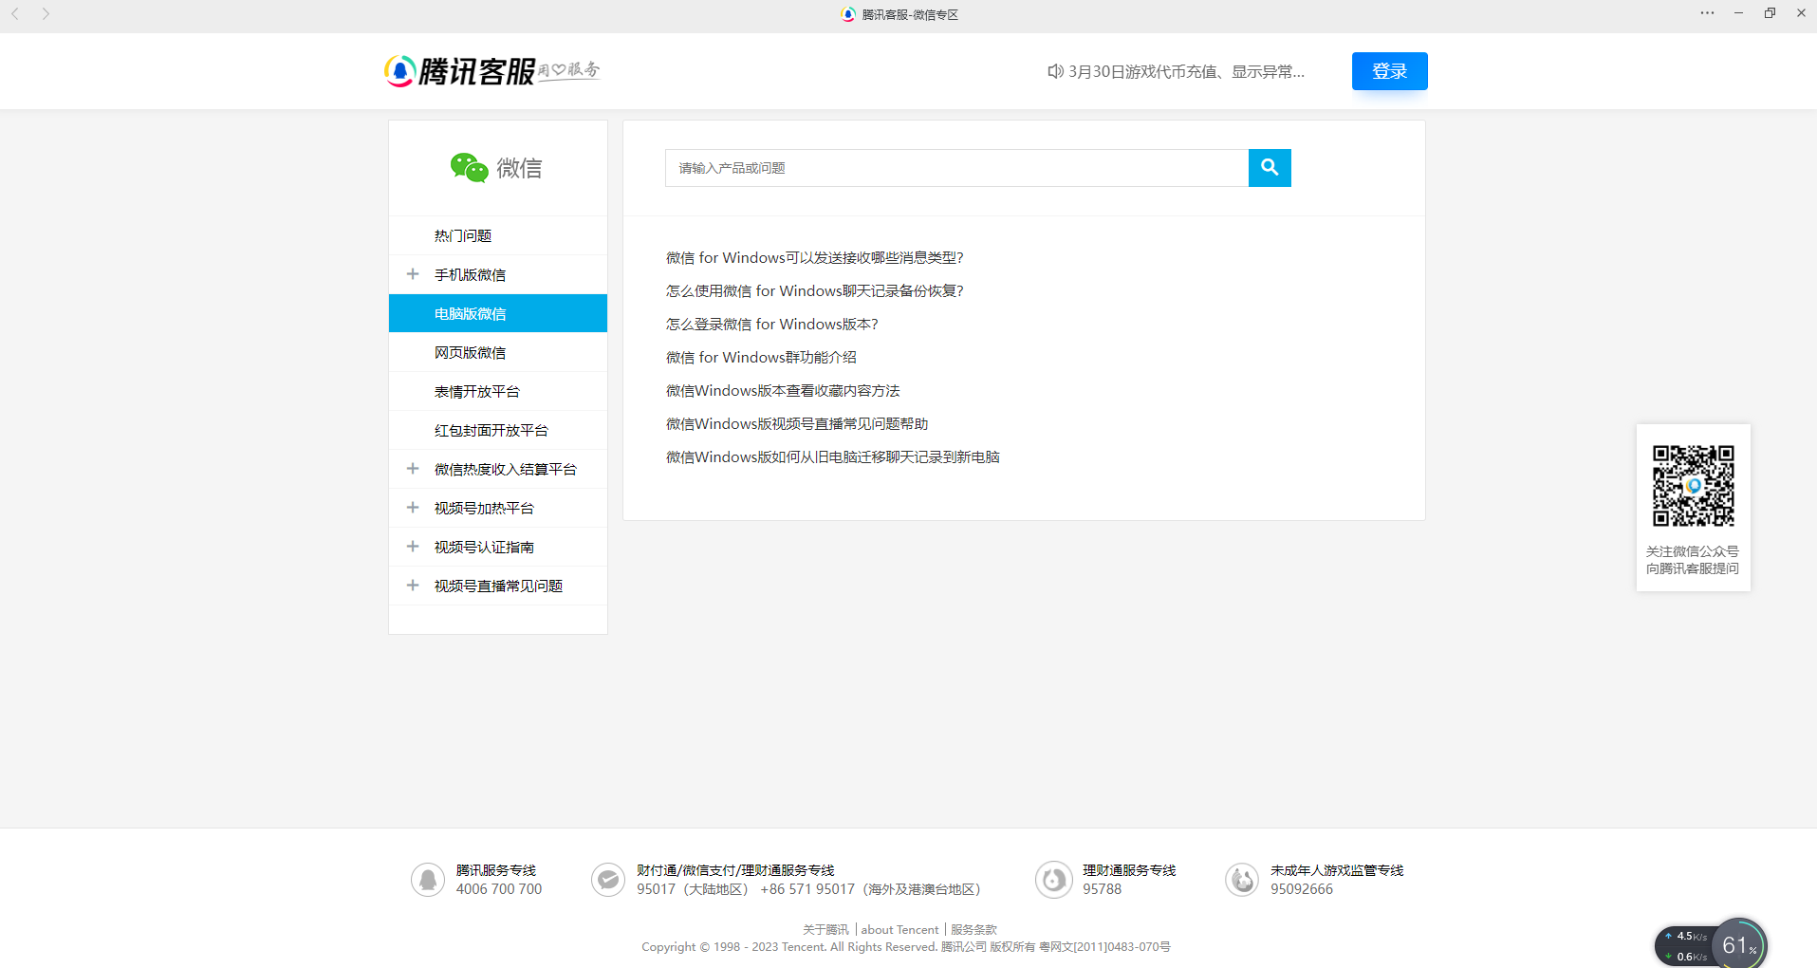Click the 3月30日游戏代币充值 announcement text
Viewport: 1817px width, 968px height.
[1186, 71]
